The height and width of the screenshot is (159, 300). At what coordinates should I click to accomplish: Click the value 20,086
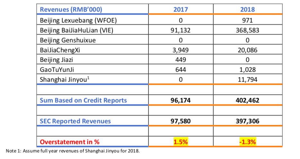pyautogui.click(x=247, y=50)
